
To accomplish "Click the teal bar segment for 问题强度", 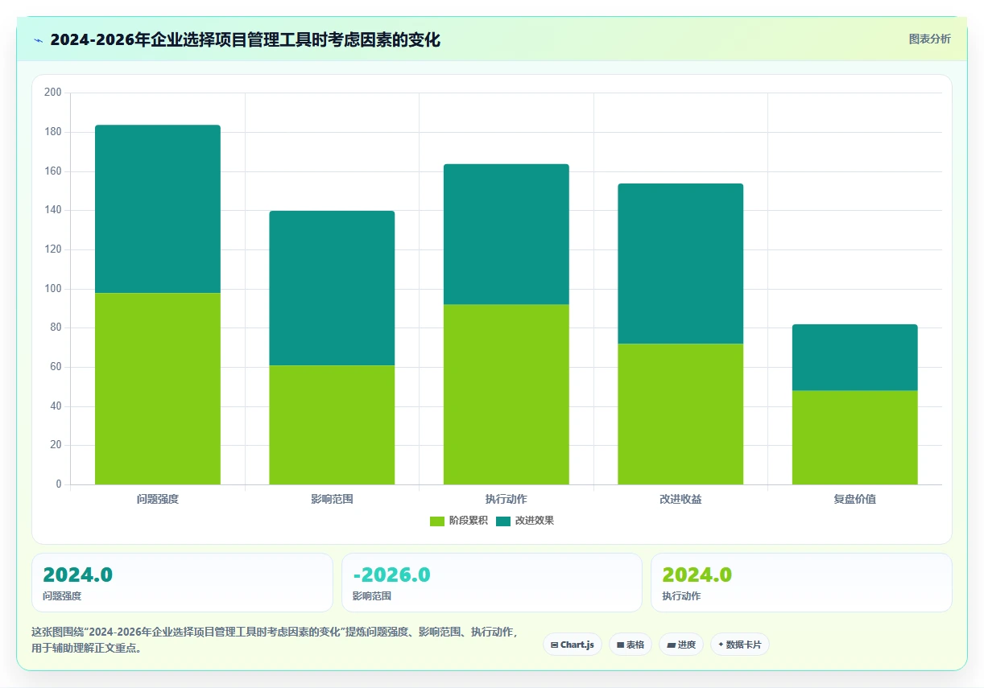I will (158, 209).
